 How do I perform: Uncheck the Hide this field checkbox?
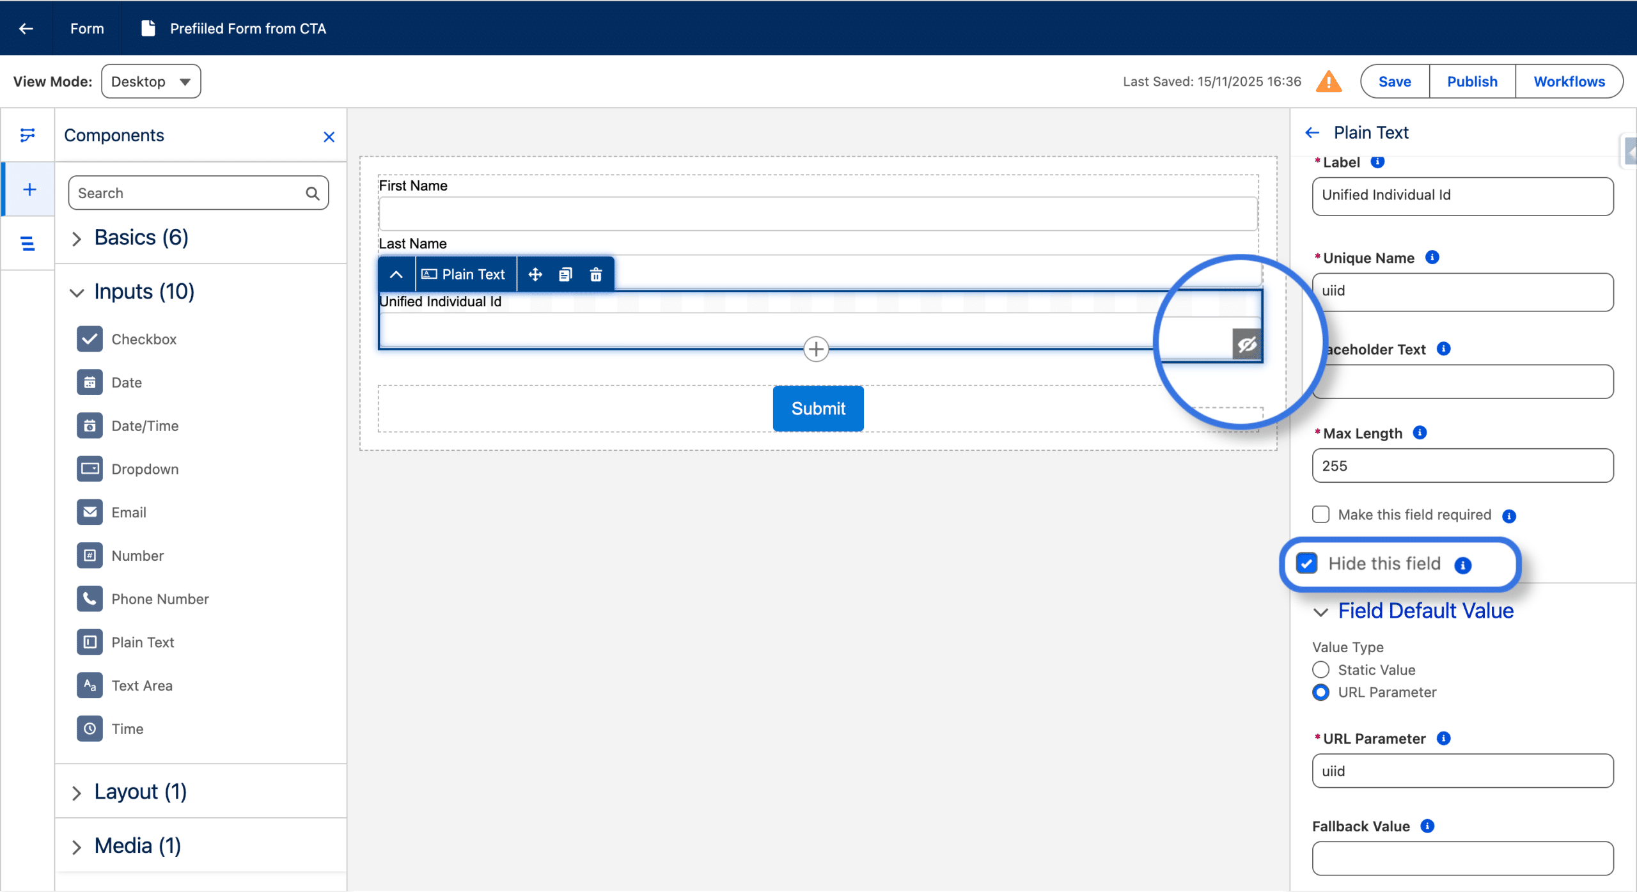point(1307,563)
